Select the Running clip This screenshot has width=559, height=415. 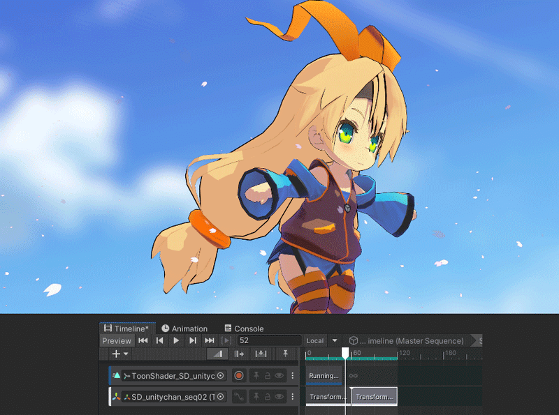tap(324, 376)
